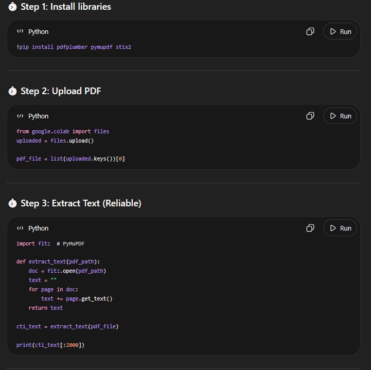Click the 'Step 2: Upload PDF' heading
The width and height of the screenshot is (371, 370).
61,91
